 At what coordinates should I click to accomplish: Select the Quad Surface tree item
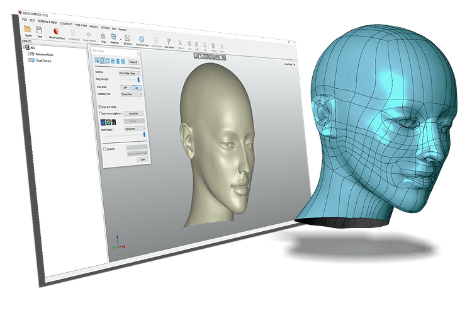(43, 60)
